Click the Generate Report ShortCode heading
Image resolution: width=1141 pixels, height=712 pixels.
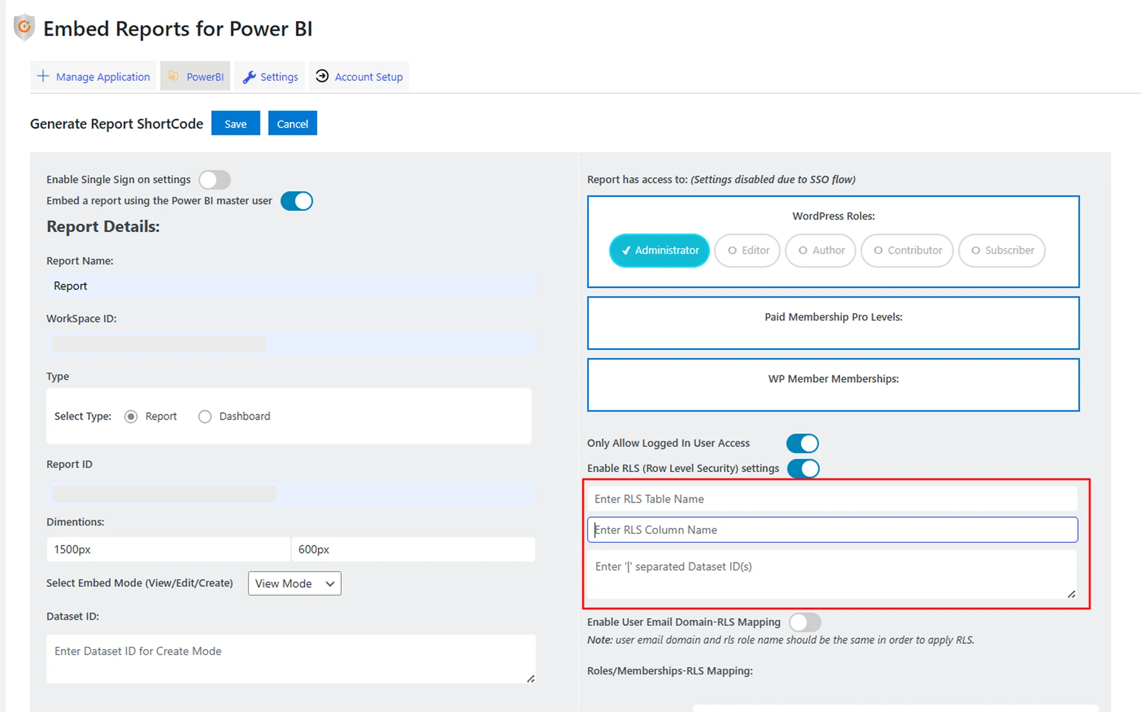[x=117, y=124]
